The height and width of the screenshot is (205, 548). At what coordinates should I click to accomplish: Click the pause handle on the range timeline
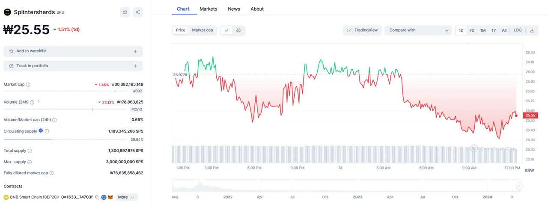point(519,186)
